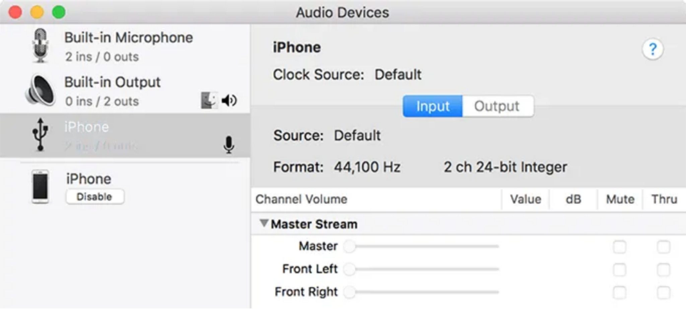Image resolution: width=686 pixels, height=309 pixels.
Task: Open help with the question mark button
Action: [x=653, y=49]
